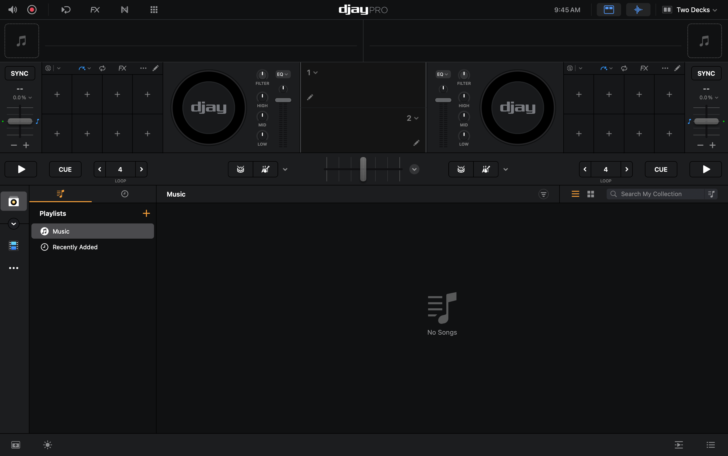Mute master output with the speaker icon

[12, 9]
